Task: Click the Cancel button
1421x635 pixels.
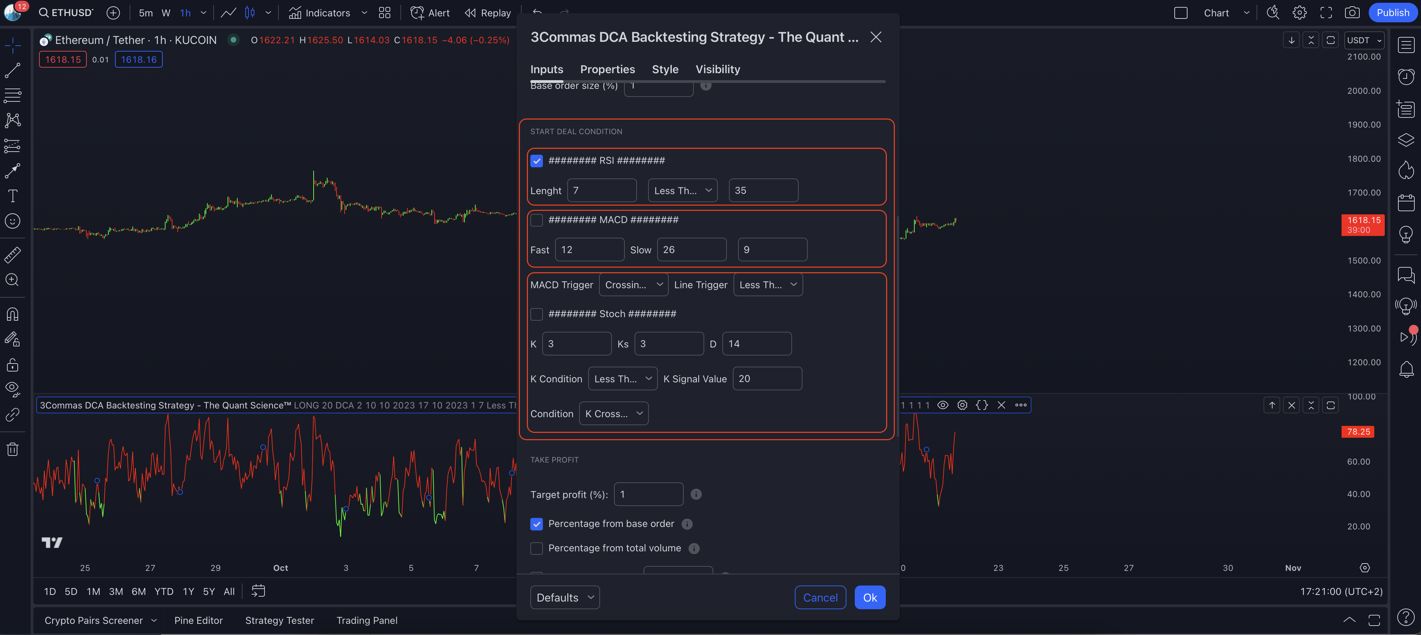Action: tap(820, 597)
